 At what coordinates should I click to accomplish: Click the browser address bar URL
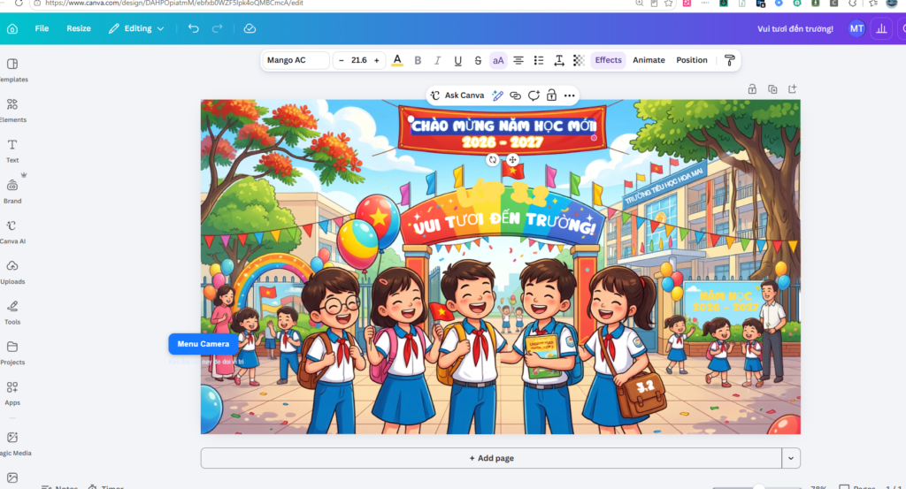point(174,3)
